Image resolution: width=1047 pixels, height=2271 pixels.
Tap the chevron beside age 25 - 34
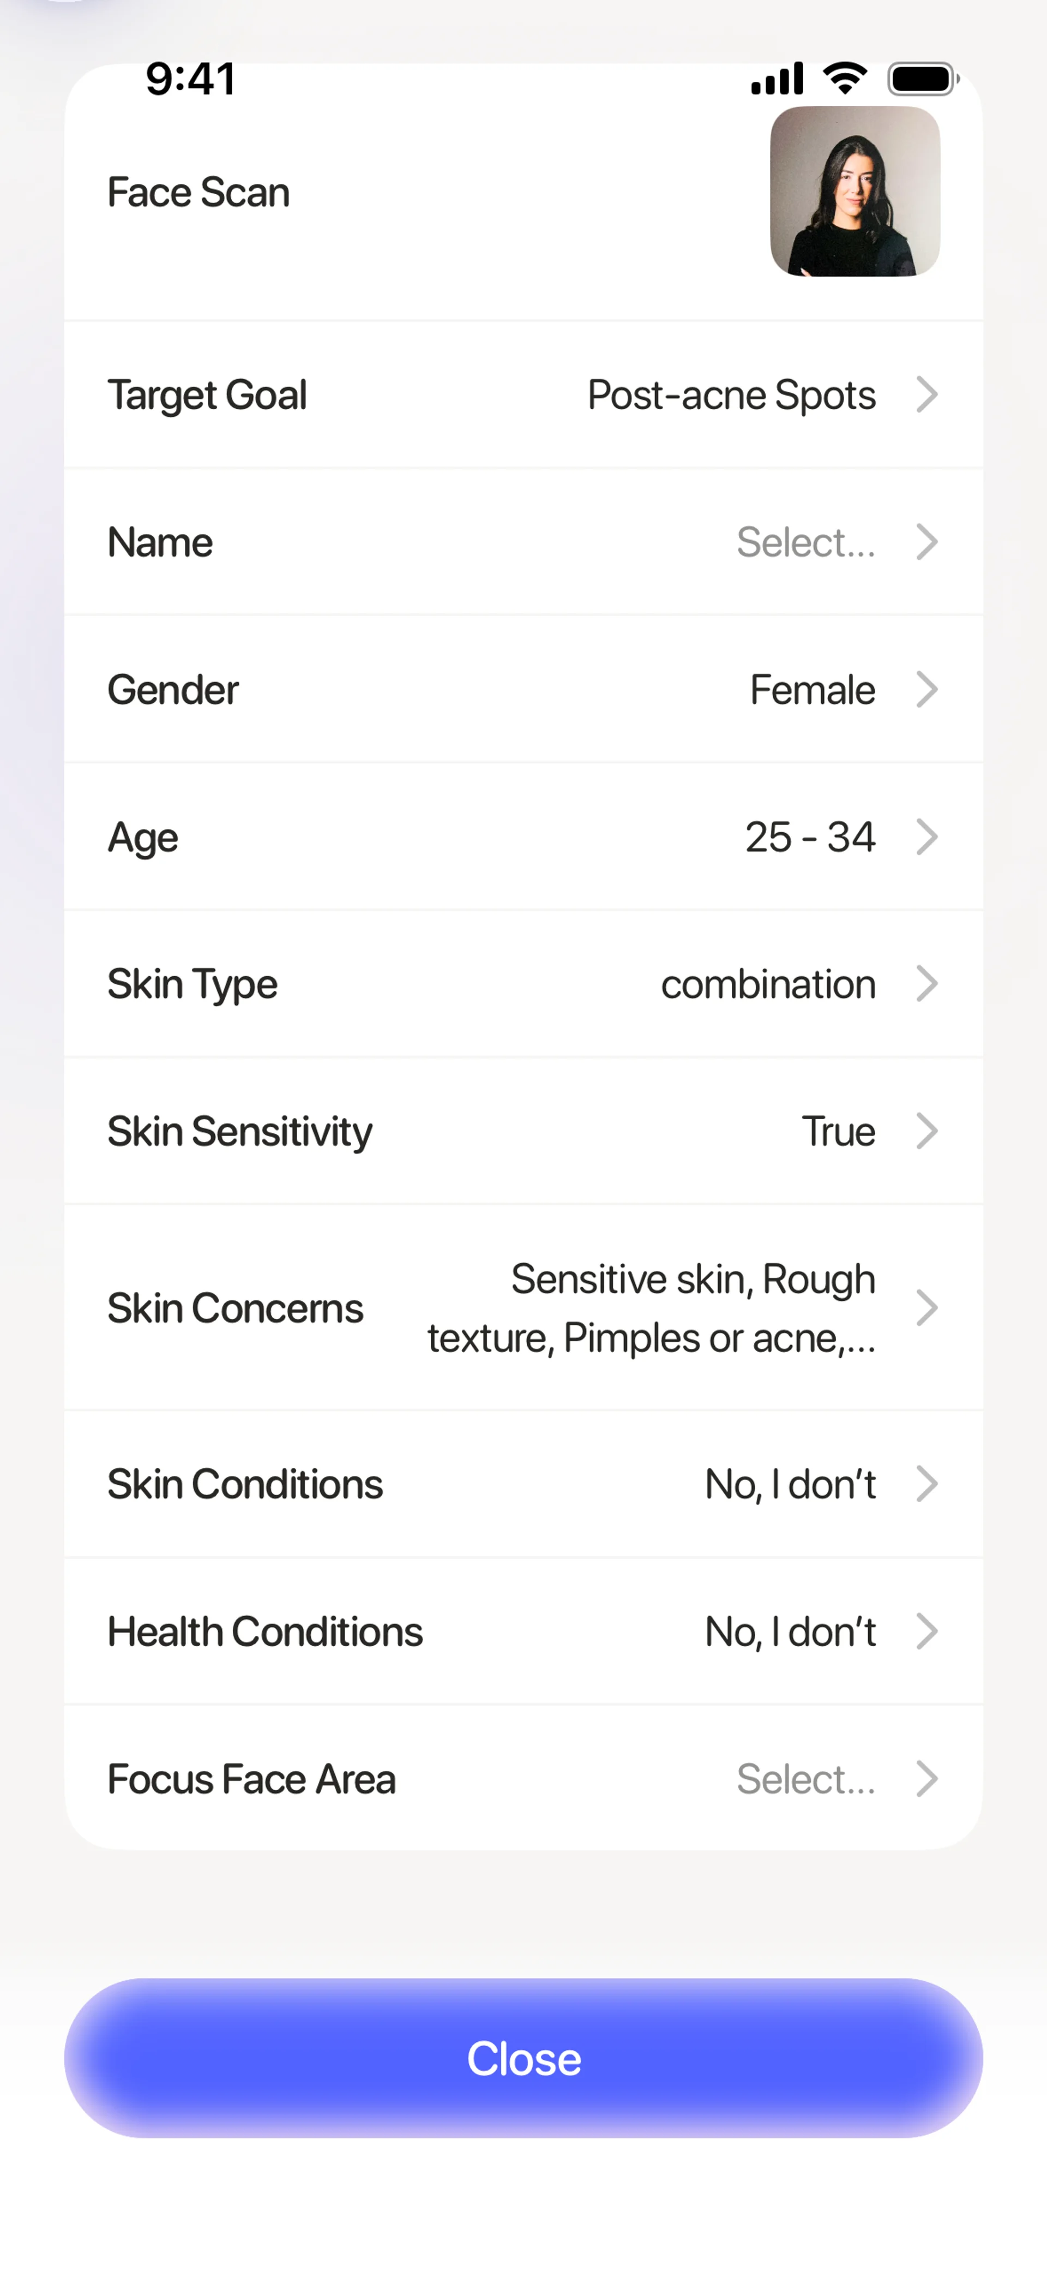point(926,836)
